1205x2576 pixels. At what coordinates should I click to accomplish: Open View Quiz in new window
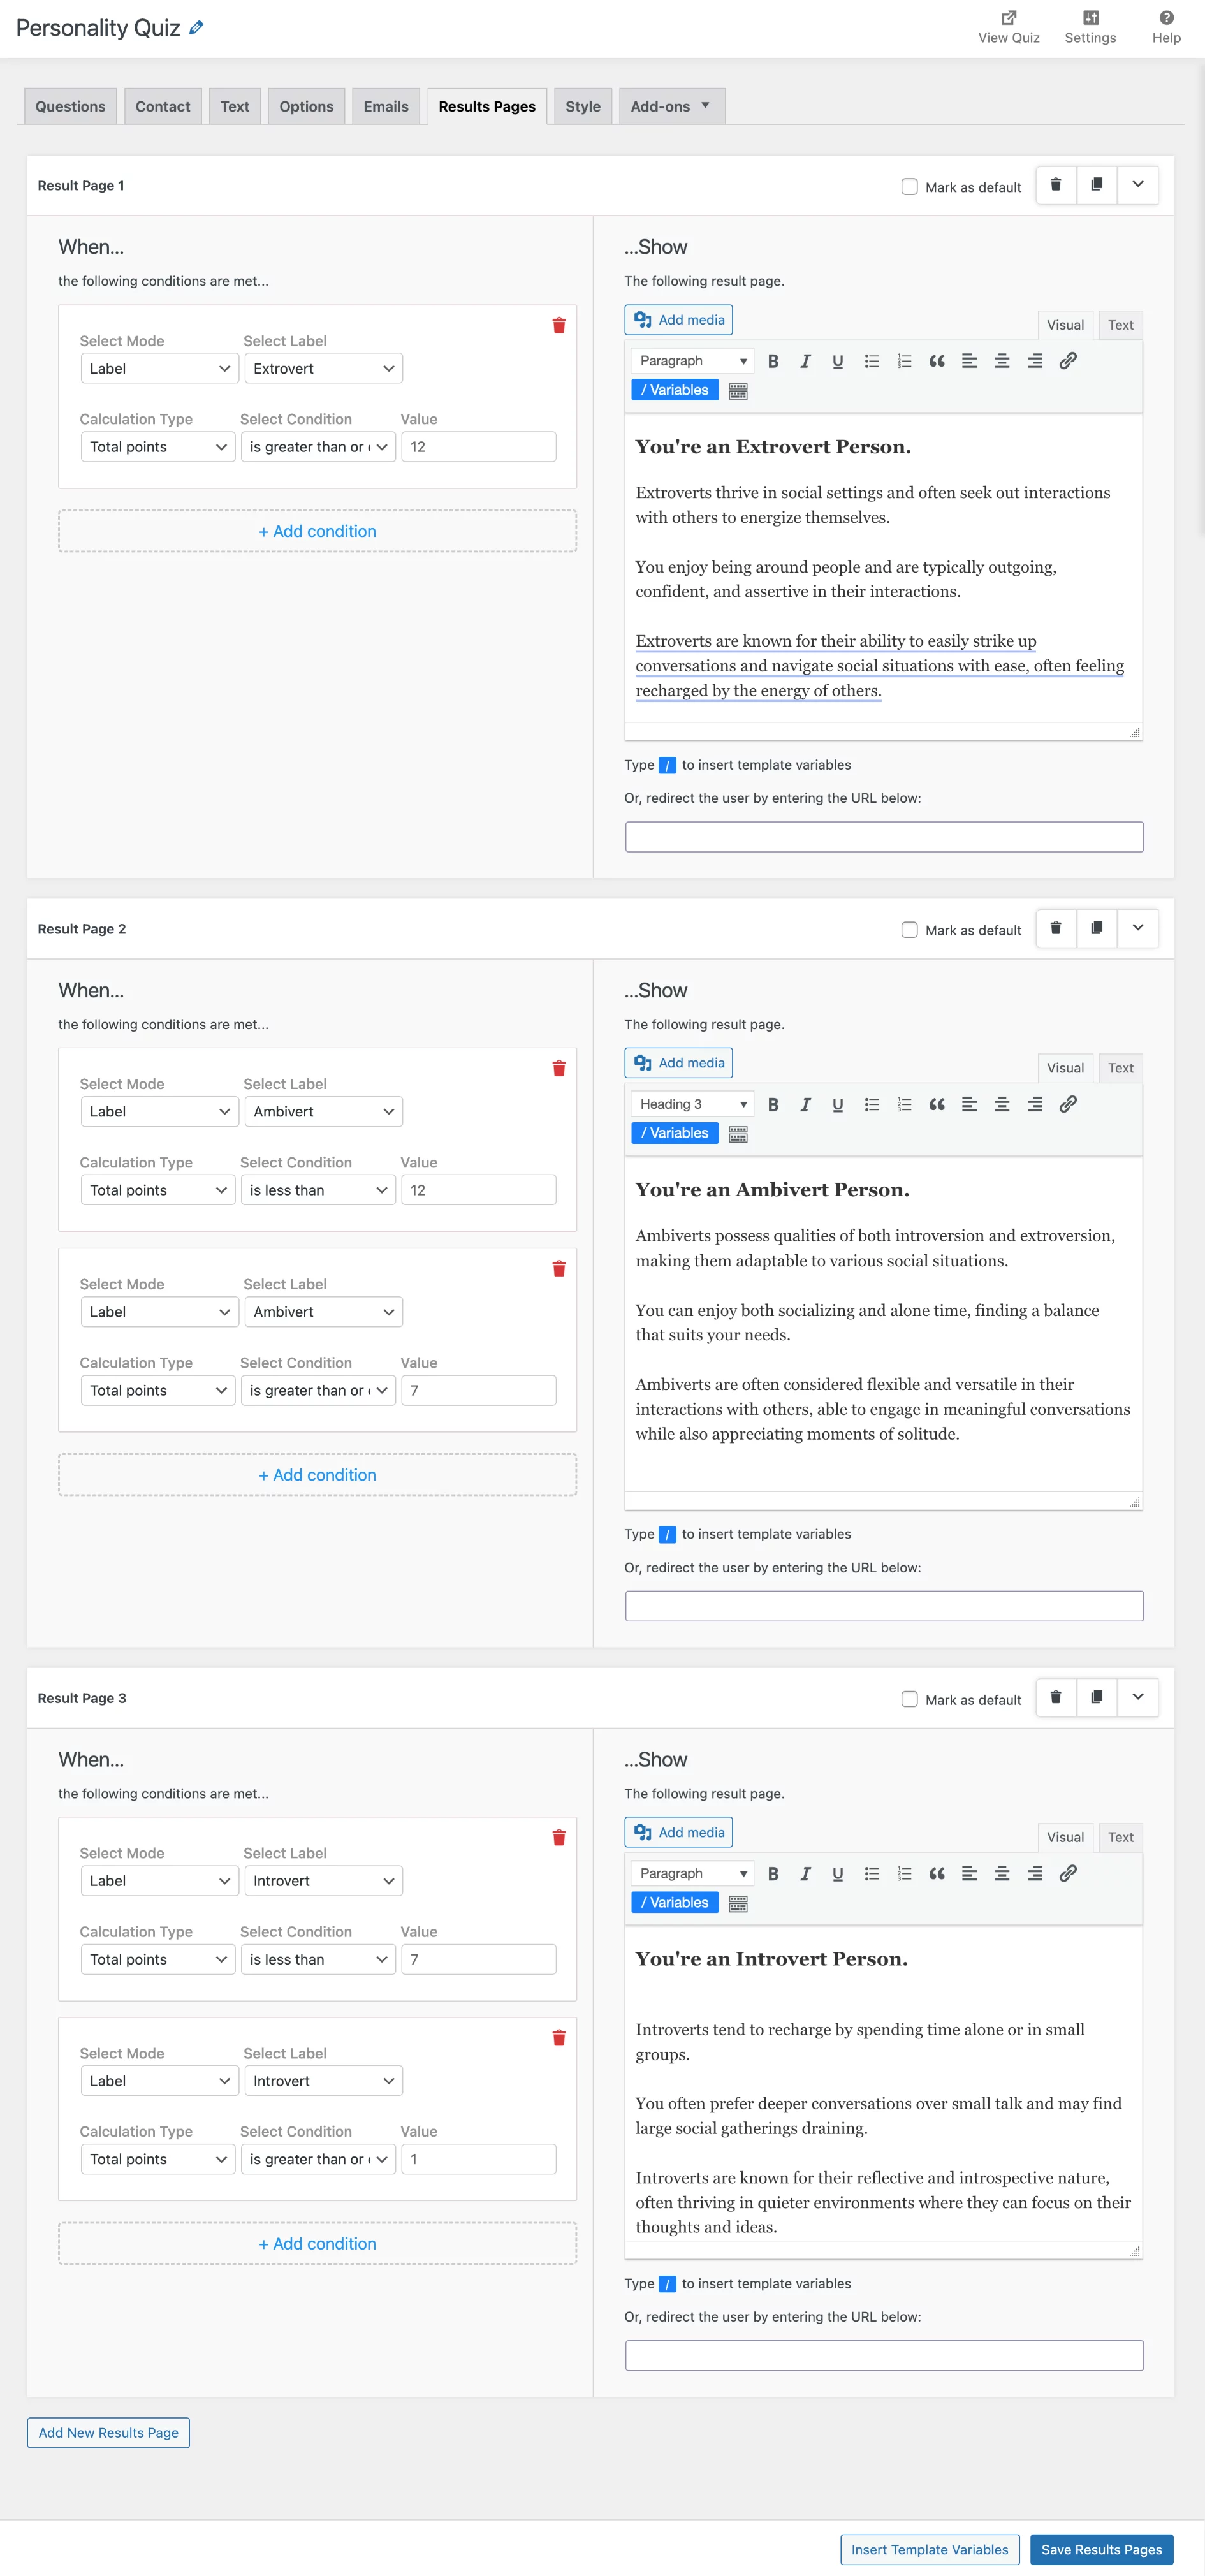(x=1008, y=28)
